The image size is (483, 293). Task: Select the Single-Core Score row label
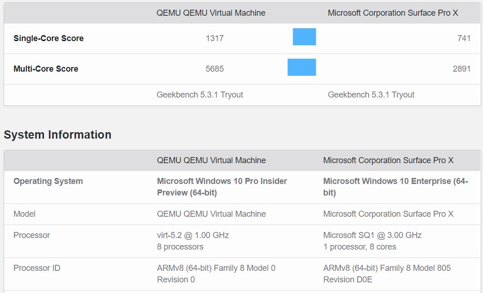(48, 38)
